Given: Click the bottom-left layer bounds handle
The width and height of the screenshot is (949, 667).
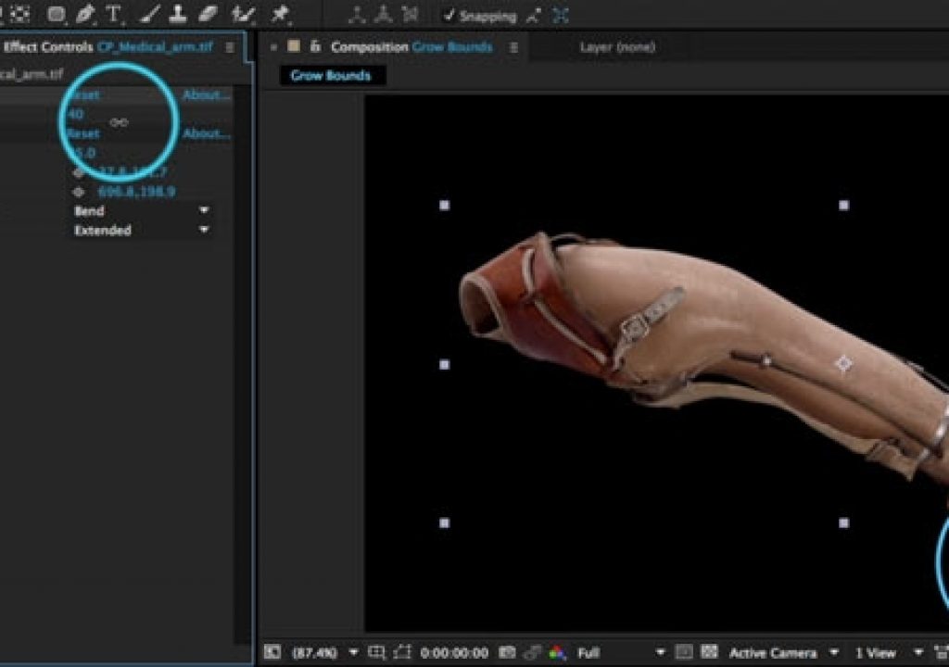Looking at the screenshot, I should point(444,522).
